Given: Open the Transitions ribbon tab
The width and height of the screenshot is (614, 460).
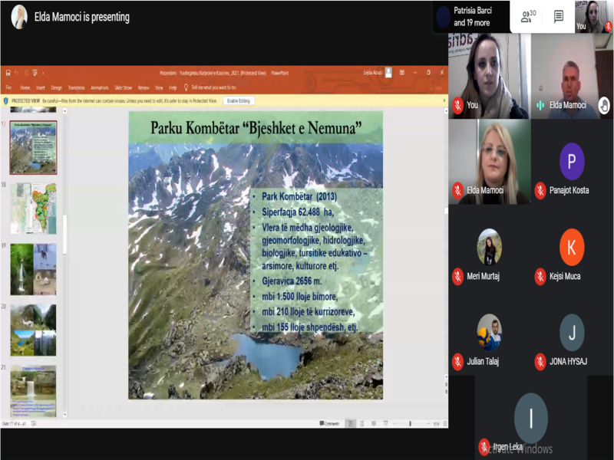Looking at the screenshot, I should 76,87.
